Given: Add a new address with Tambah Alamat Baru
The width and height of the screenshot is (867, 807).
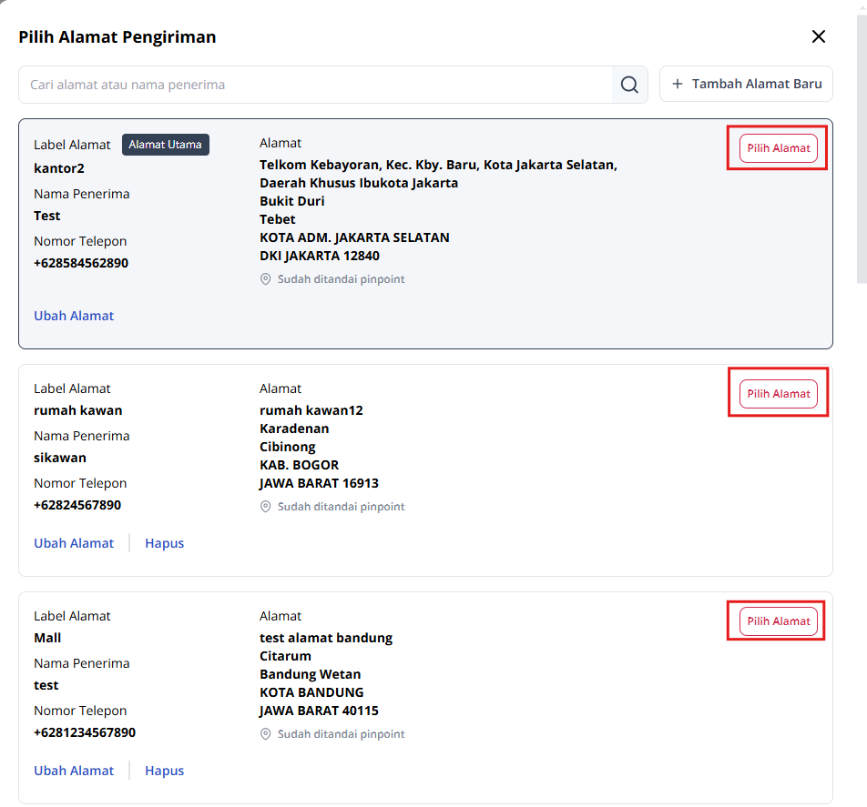Looking at the screenshot, I should pos(746,84).
